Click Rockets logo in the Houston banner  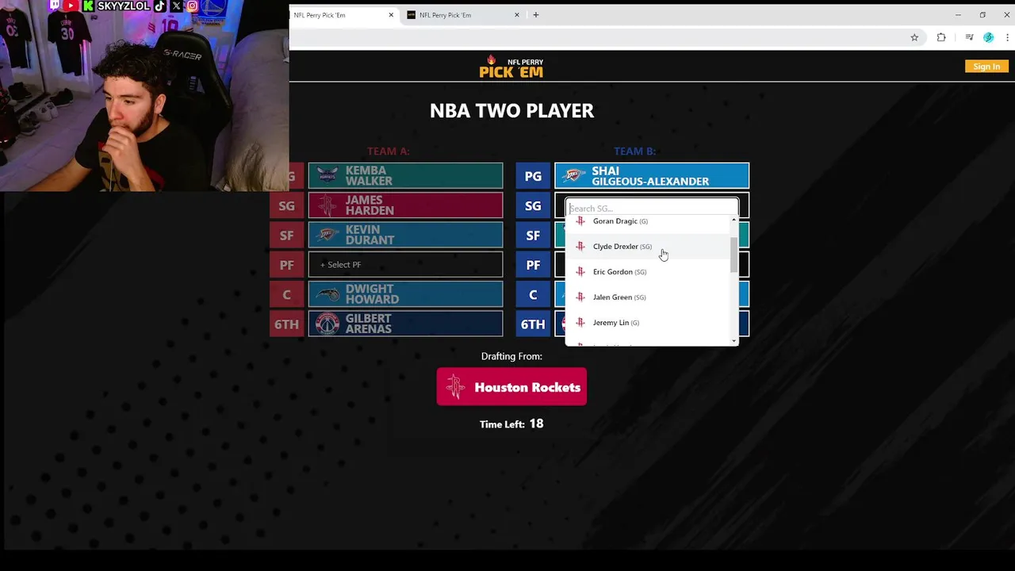coord(455,387)
